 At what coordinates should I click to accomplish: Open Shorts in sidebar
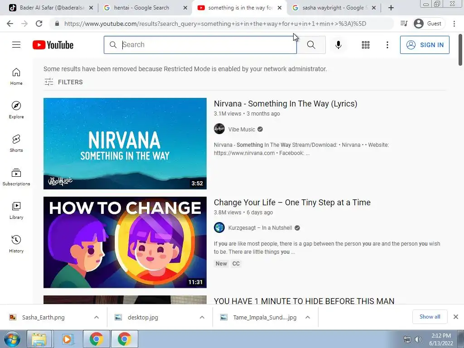16,144
